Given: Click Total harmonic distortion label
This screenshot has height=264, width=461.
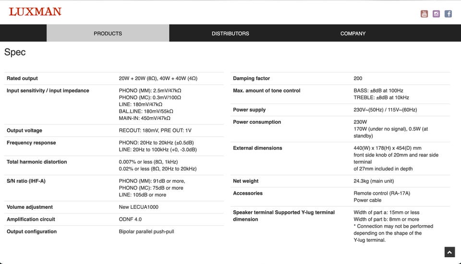Looking at the screenshot, I should pos(37,162).
